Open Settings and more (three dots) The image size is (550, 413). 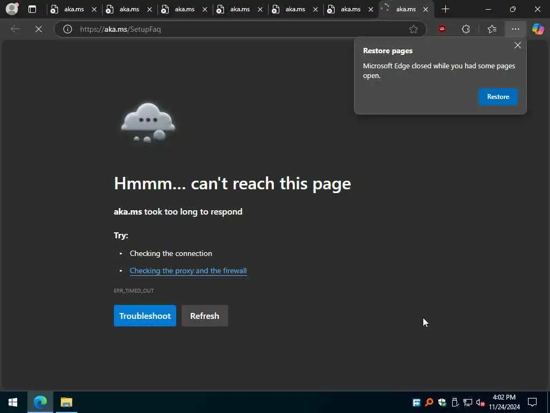(x=515, y=29)
